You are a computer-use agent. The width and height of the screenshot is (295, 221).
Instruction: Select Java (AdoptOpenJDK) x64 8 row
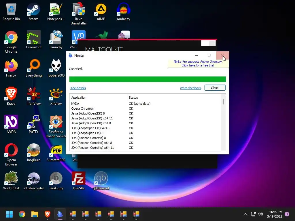point(145,123)
